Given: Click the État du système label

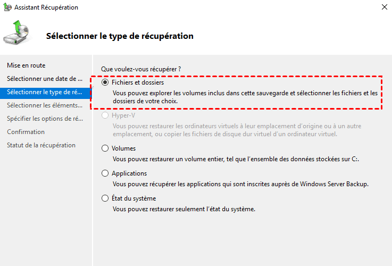Looking at the screenshot, I should [134, 198].
